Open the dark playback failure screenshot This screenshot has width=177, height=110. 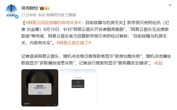click(40, 88)
